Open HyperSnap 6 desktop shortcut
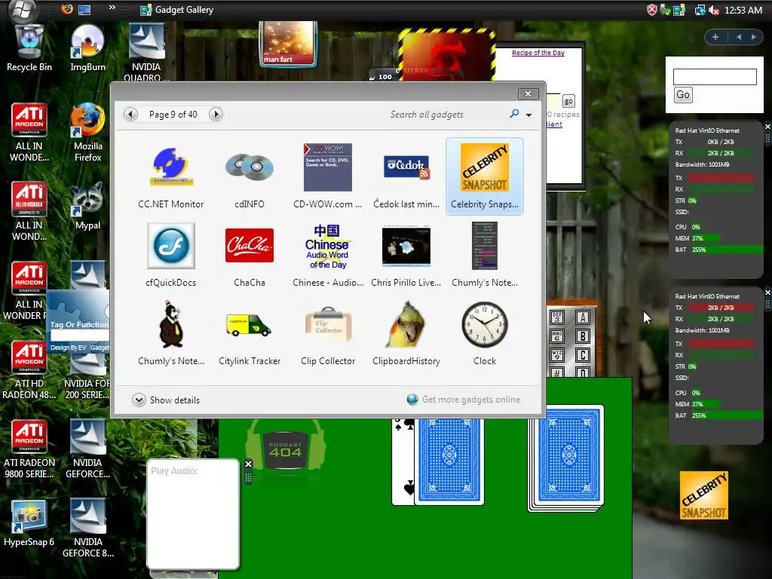772x579 pixels. (x=29, y=523)
